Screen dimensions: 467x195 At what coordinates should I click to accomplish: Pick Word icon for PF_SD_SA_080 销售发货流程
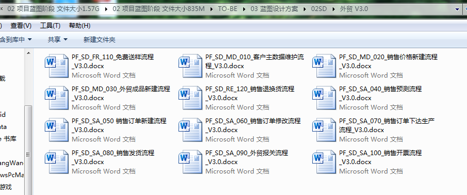coord(56,162)
